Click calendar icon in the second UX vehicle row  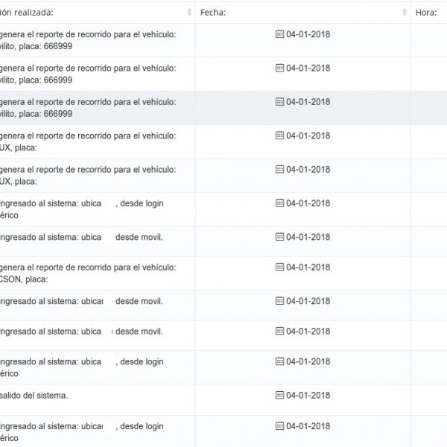[x=279, y=169]
